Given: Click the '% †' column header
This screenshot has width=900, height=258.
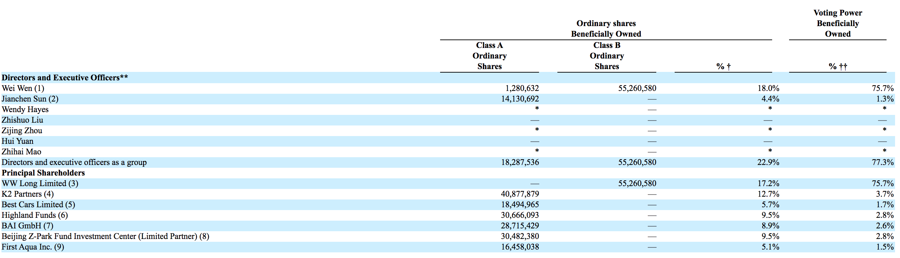Looking at the screenshot, I should click(x=723, y=67).
